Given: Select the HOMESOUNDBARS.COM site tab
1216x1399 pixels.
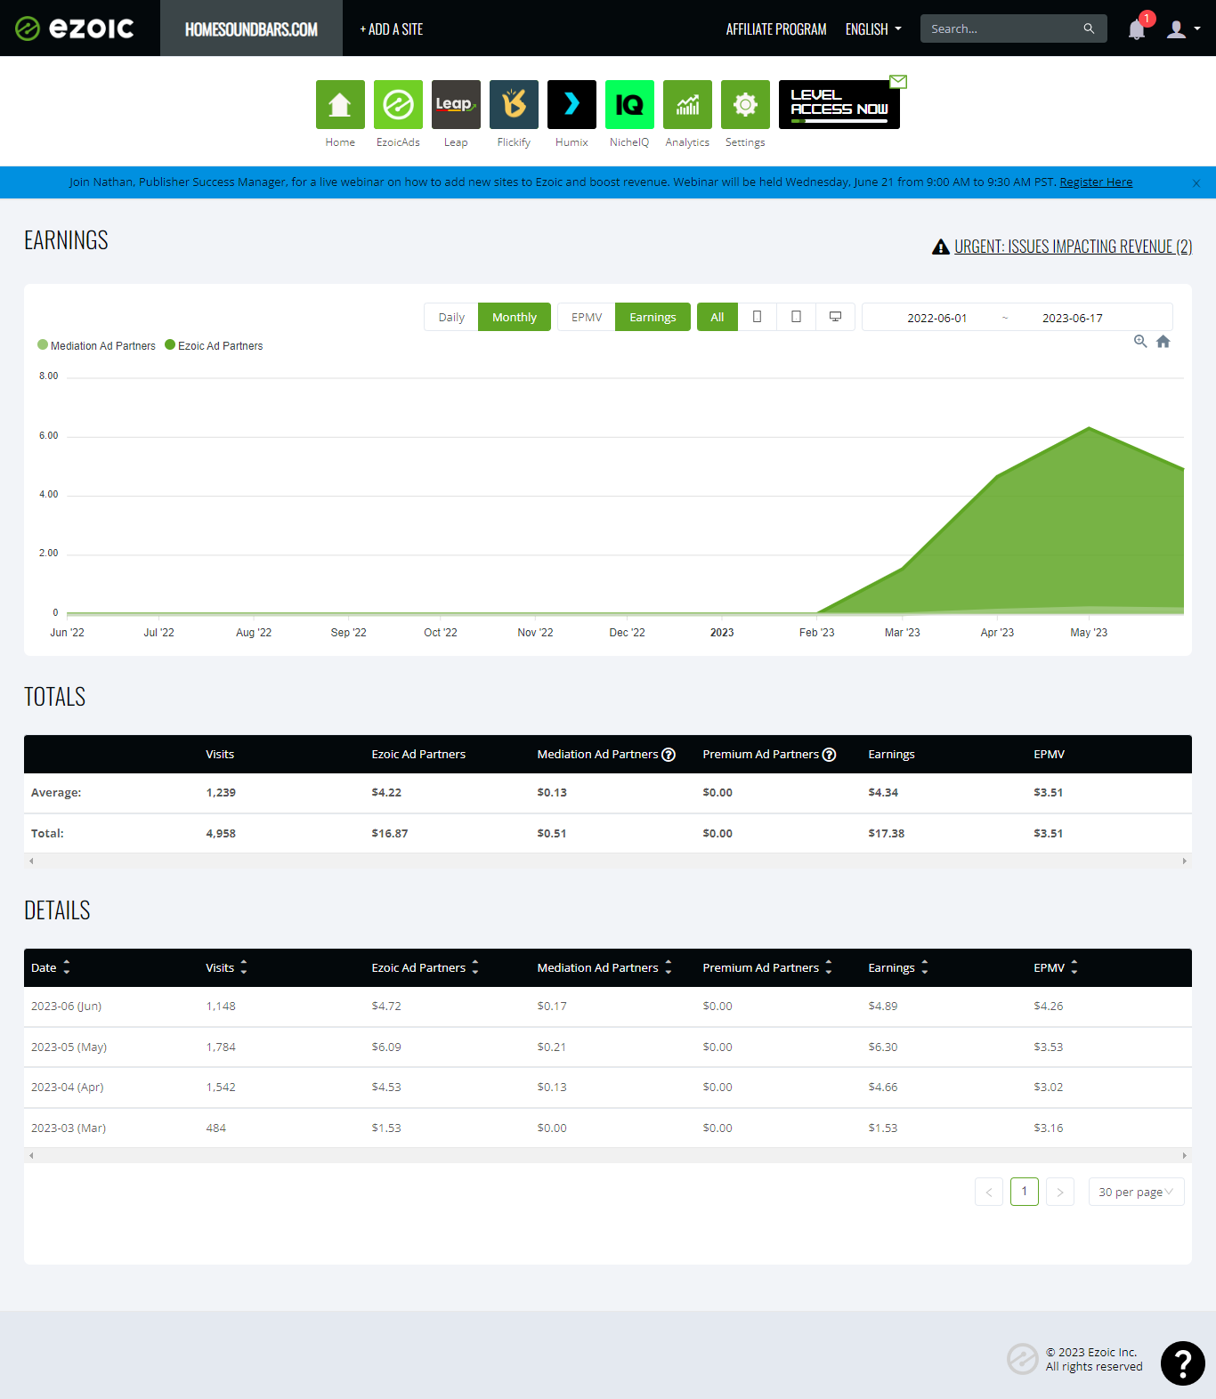Looking at the screenshot, I should tap(251, 28).
